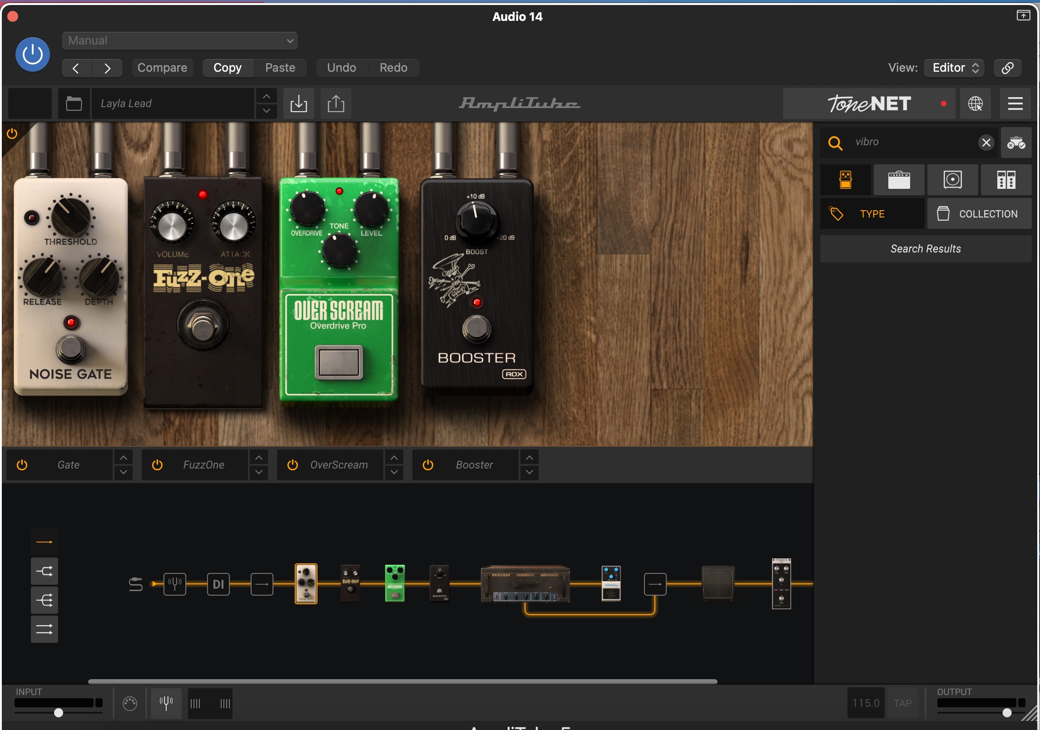Screen dimensions: 1040x730
Task: Open the ToneNET panel
Action: [x=869, y=104]
